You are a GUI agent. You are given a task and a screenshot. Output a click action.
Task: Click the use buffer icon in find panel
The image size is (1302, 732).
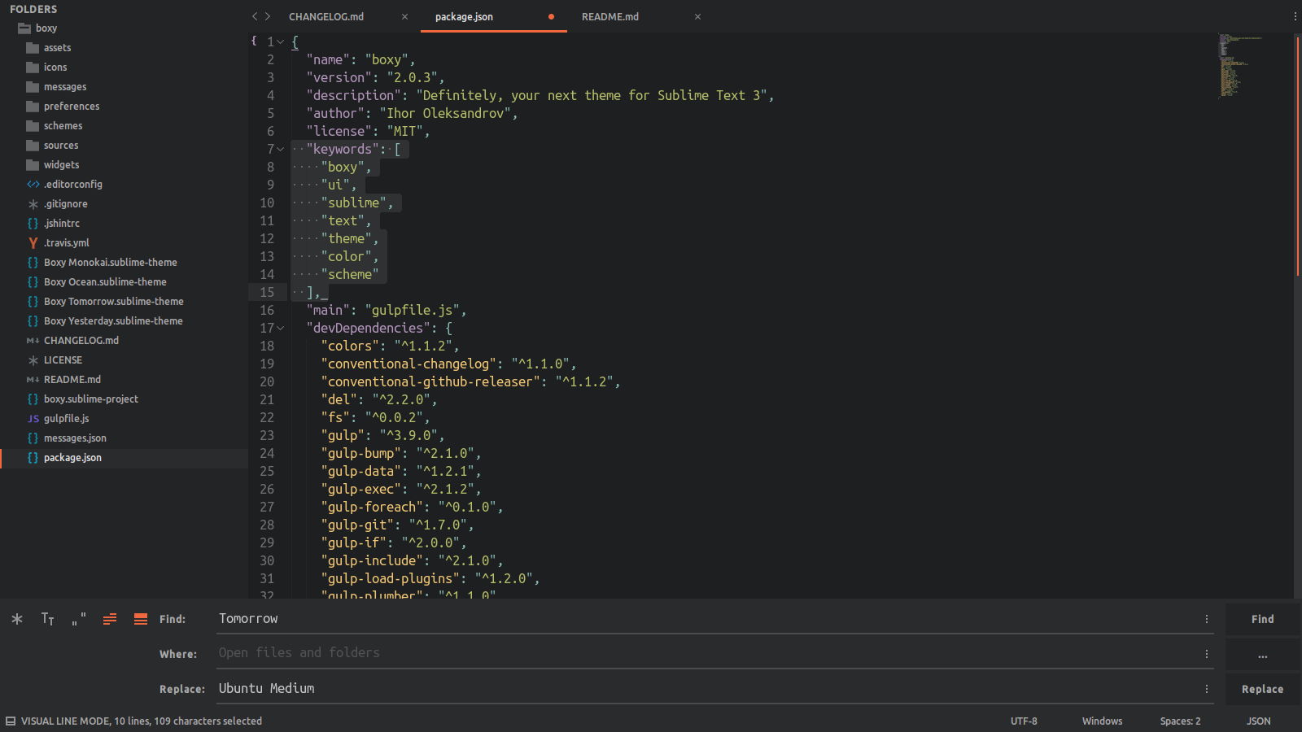[141, 620]
